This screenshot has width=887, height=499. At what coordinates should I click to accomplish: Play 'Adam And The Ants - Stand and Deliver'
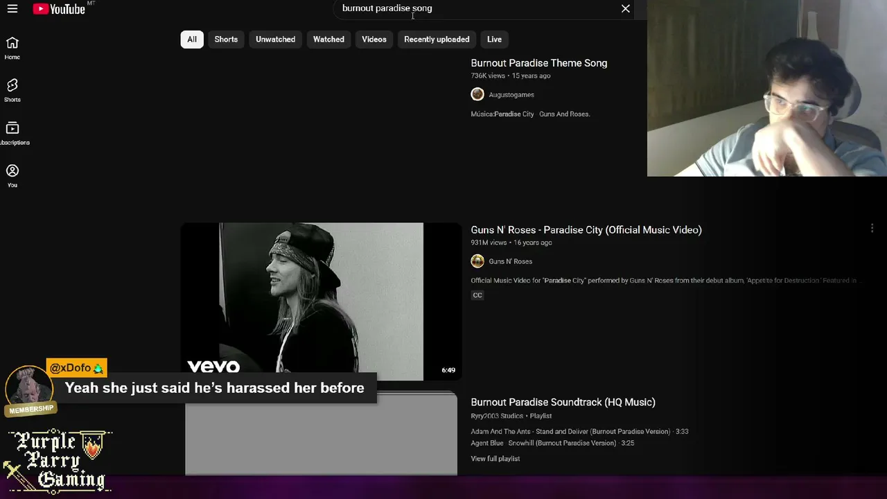[580, 432]
